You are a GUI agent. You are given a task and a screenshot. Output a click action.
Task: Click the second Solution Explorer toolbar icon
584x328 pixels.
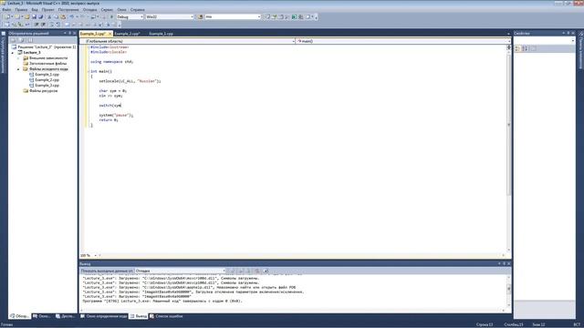22,40
